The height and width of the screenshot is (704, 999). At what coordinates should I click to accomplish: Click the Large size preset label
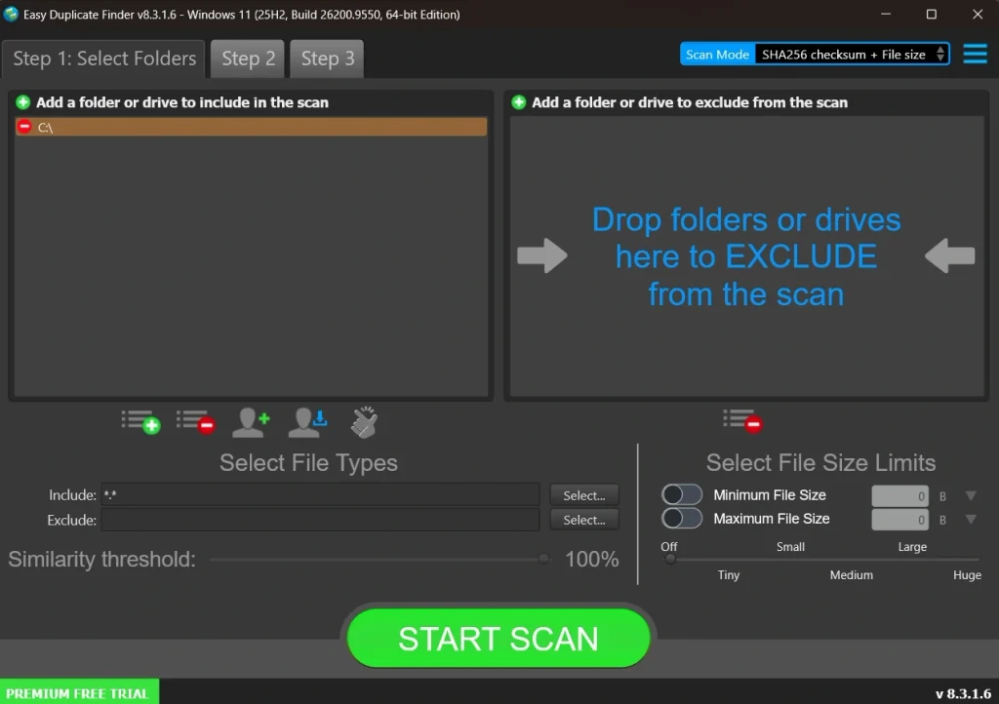(912, 547)
